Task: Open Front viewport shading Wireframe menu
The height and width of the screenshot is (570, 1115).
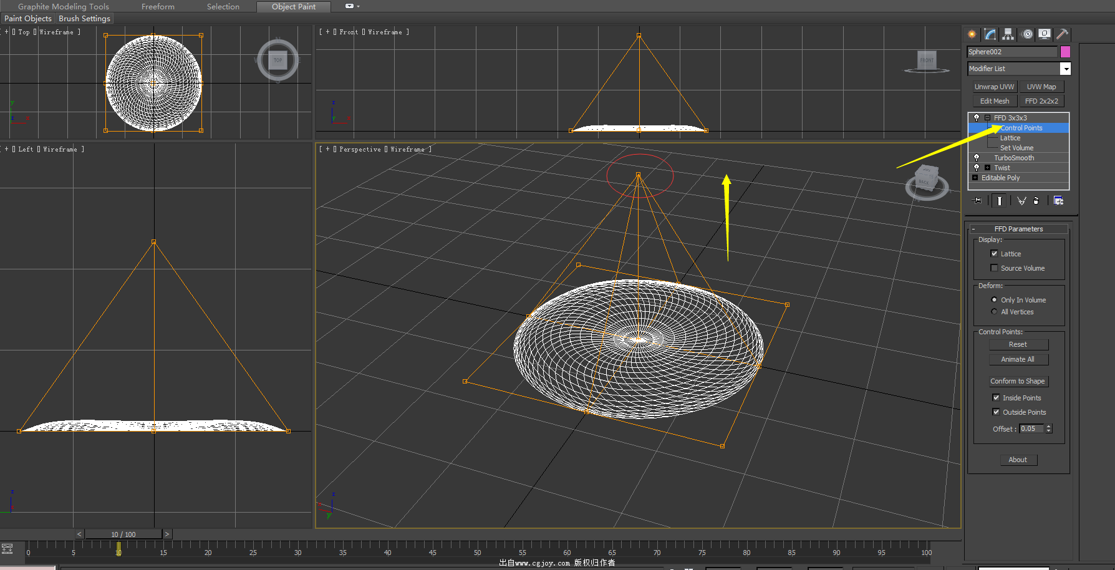Action: [x=385, y=32]
